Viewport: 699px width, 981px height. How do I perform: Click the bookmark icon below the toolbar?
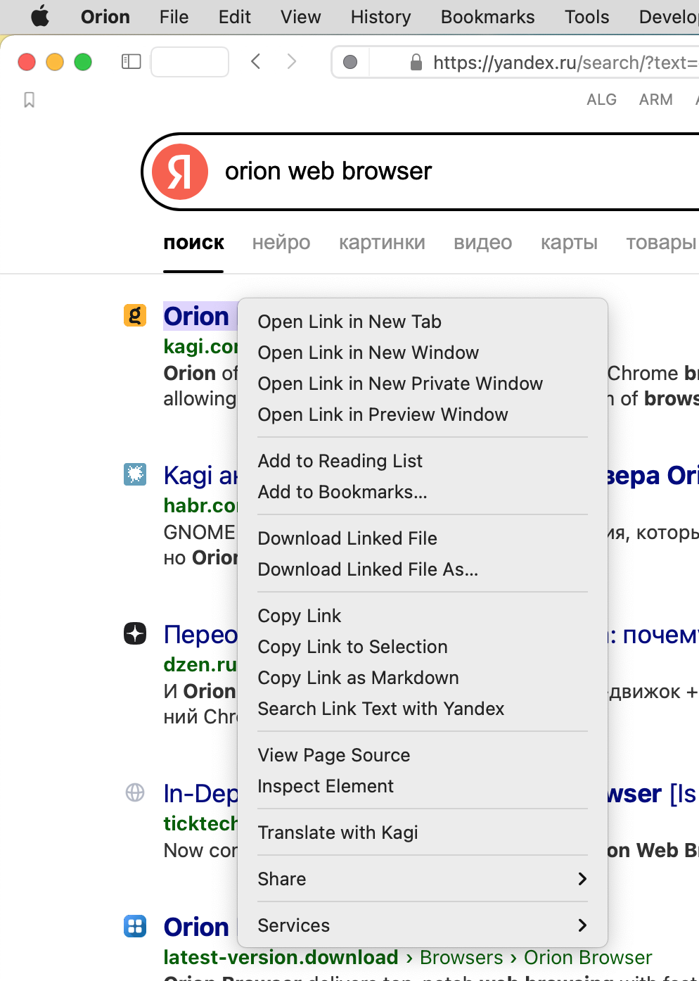[29, 100]
